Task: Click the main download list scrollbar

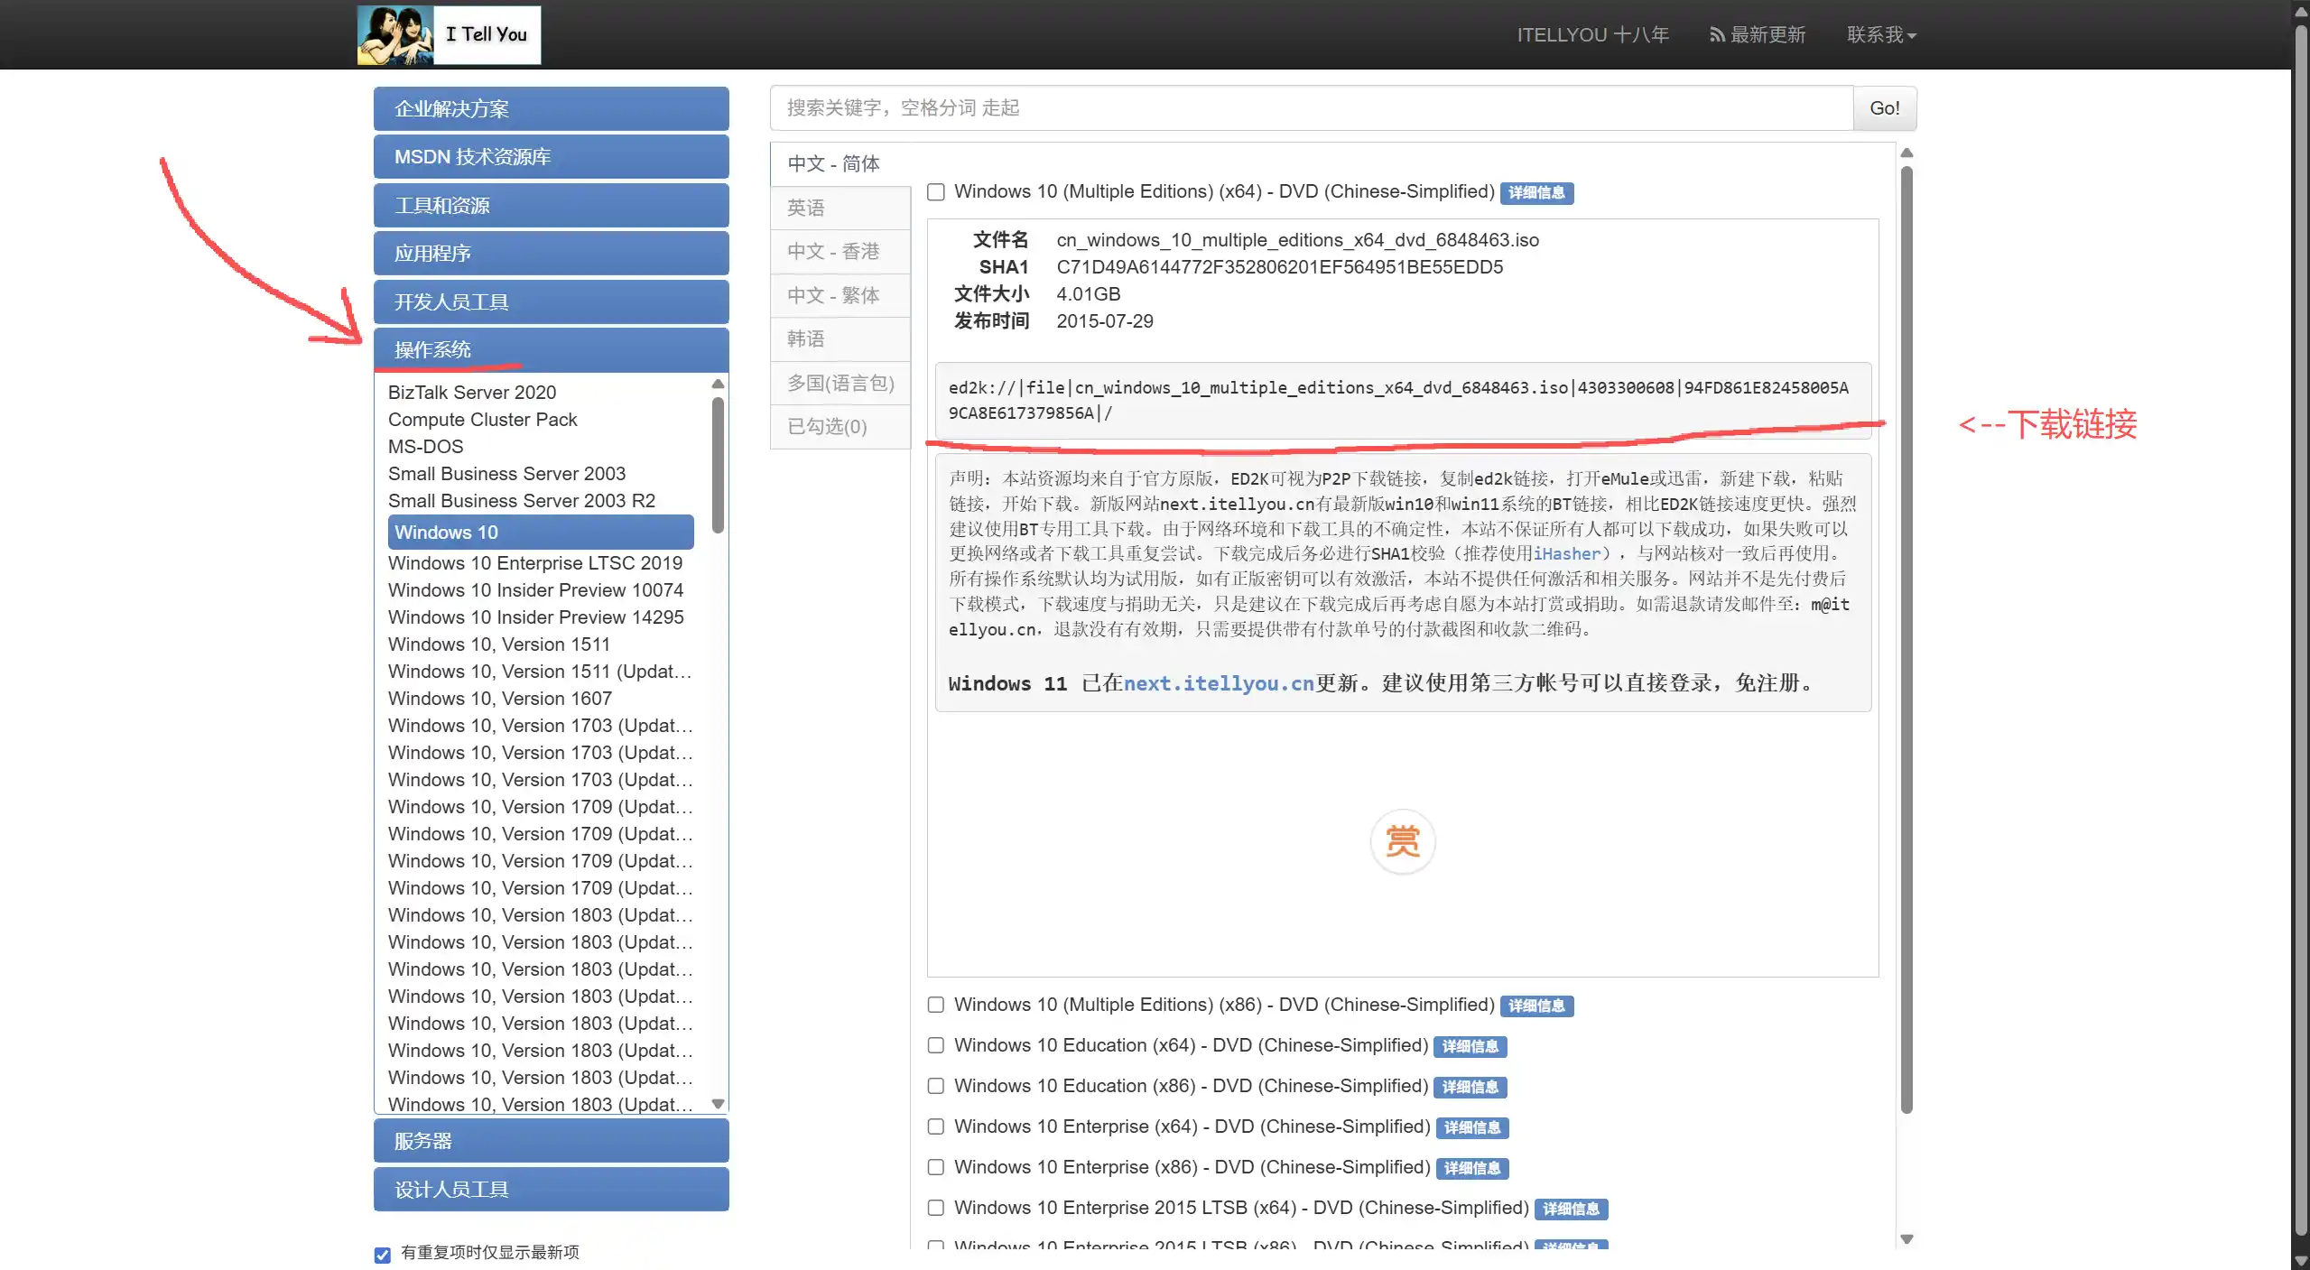Action: click(x=1906, y=632)
